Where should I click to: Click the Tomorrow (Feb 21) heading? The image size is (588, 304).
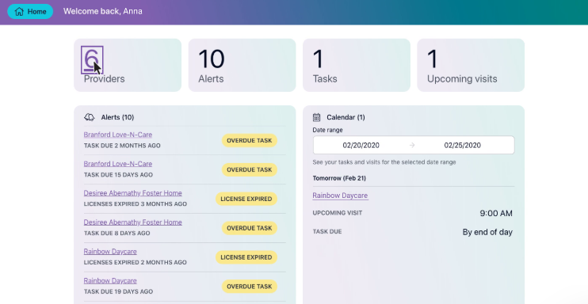[339, 178]
